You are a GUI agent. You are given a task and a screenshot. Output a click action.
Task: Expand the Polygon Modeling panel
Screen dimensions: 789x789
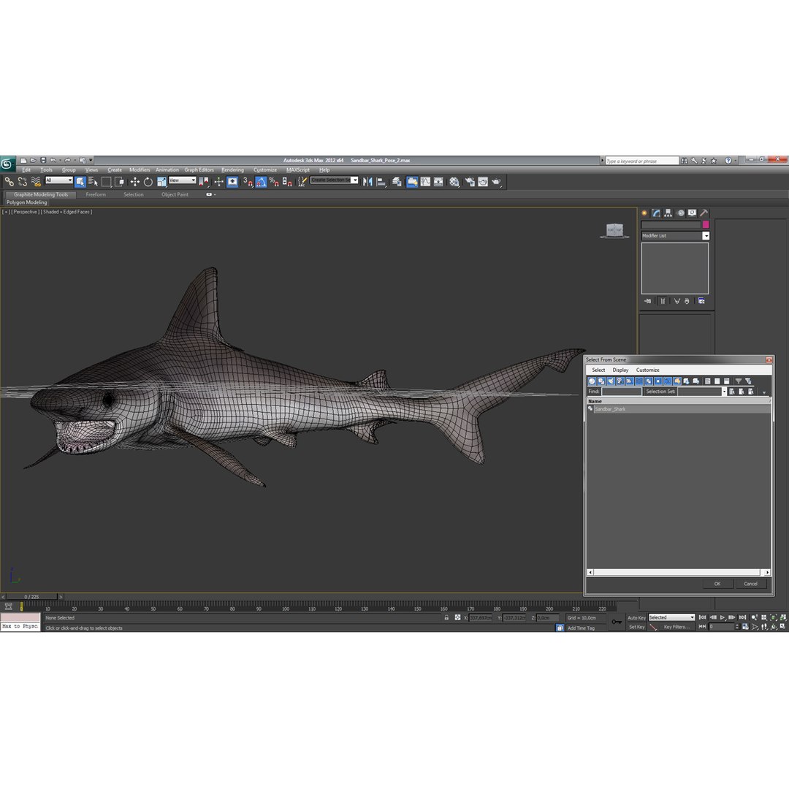click(27, 202)
